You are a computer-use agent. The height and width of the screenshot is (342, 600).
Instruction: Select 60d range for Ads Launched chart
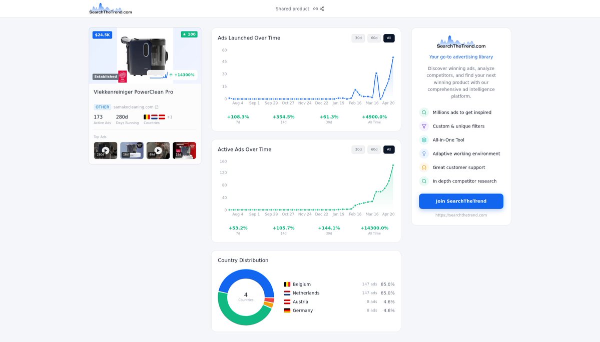tap(374, 38)
